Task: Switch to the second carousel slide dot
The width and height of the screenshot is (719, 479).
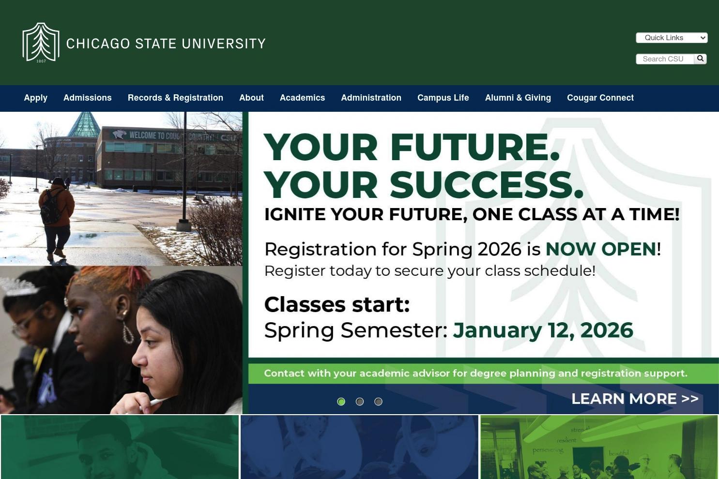Action: 360,402
